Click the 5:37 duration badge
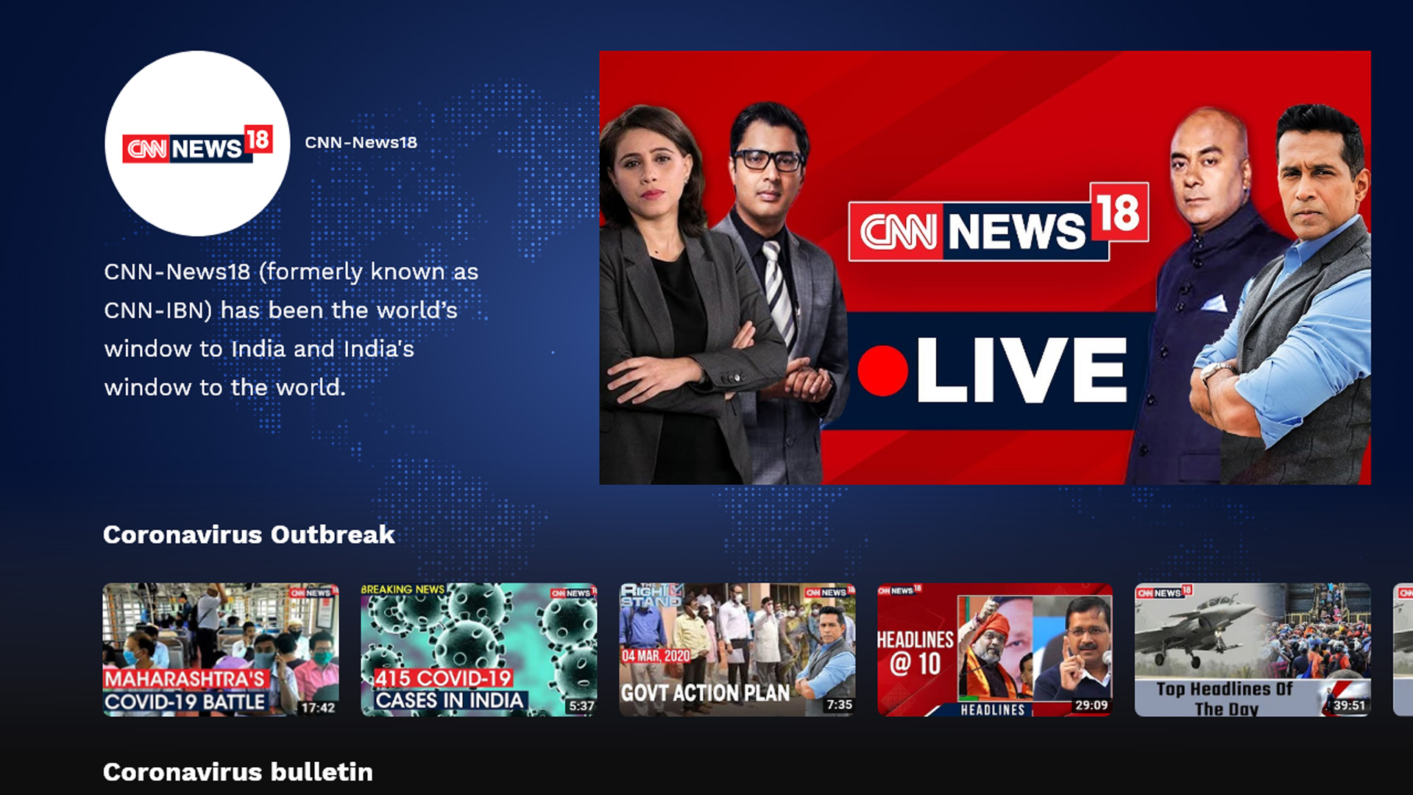 click(x=581, y=706)
